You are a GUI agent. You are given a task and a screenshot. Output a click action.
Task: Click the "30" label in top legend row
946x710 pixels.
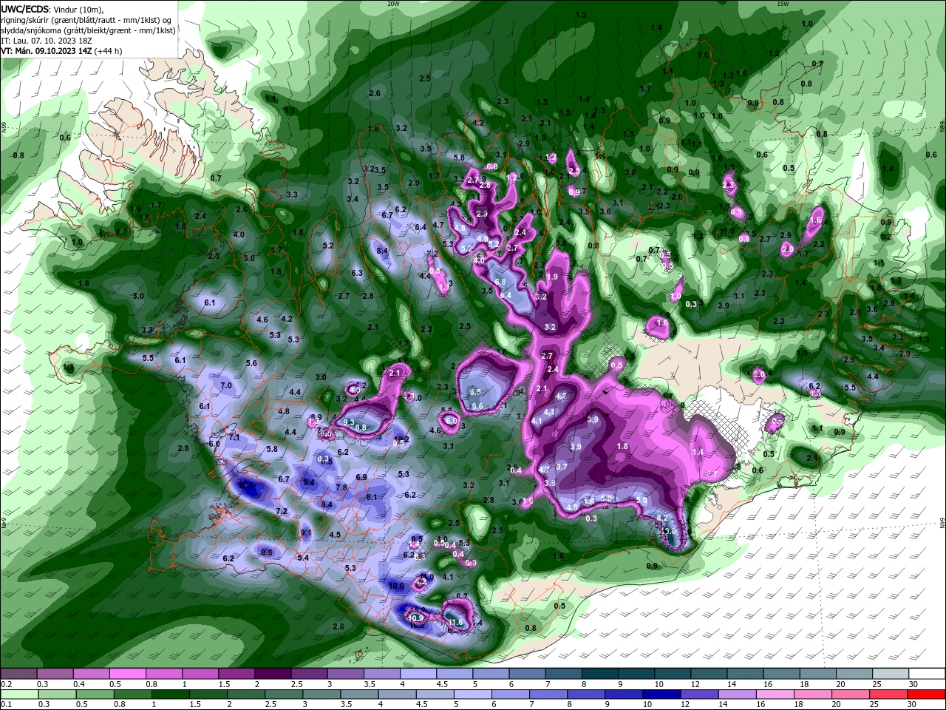pos(913,685)
